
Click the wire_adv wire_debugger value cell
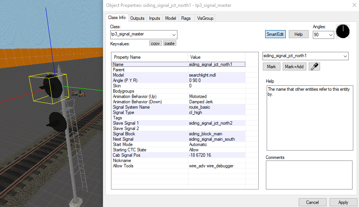(217, 166)
